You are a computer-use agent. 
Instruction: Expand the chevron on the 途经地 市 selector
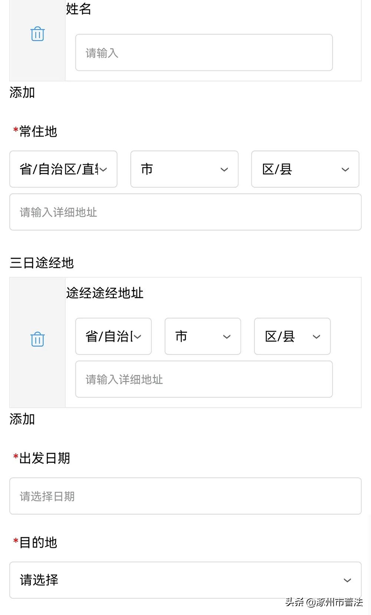227,337
